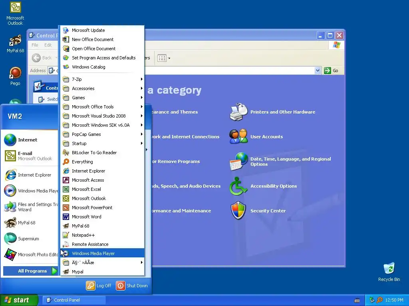Open Internet pinned item in Start menu
The image size is (409, 306).
pos(30,140)
